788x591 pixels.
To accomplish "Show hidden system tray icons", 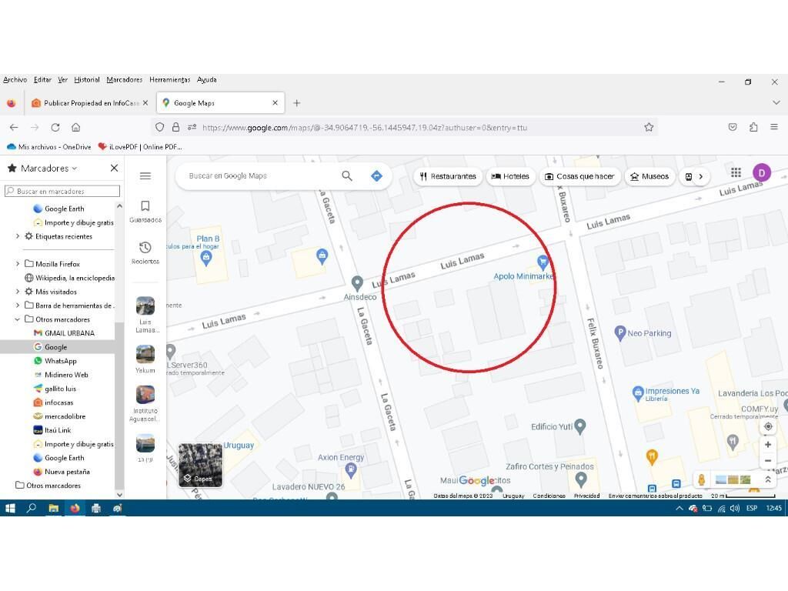I will click(679, 508).
